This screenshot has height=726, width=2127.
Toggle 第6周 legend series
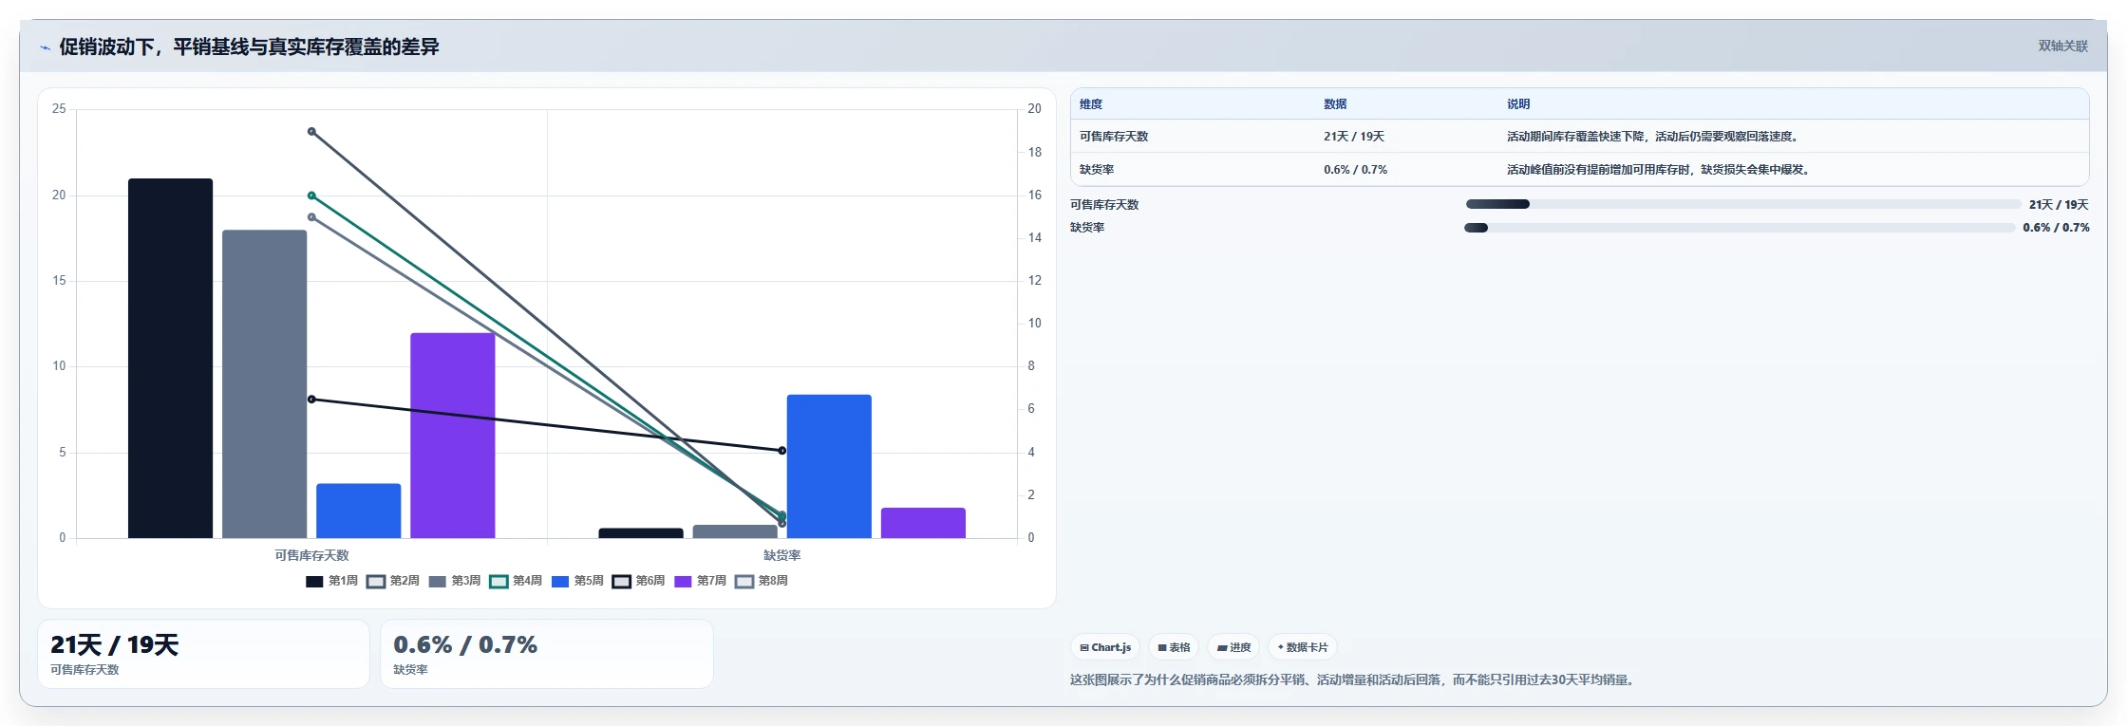click(x=639, y=581)
